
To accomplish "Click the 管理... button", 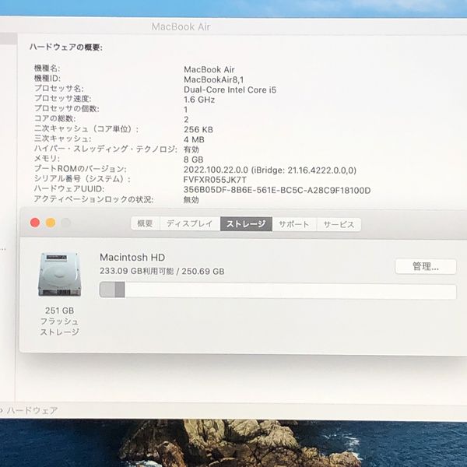I will (x=426, y=266).
